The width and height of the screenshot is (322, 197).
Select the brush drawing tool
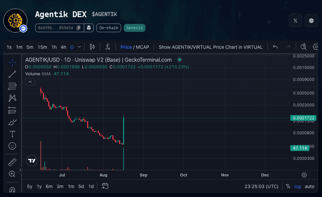(x=12, y=122)
